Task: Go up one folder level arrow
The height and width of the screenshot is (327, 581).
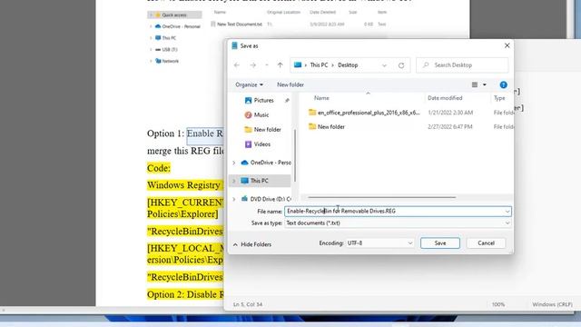Action: click(x=281, y=65)
